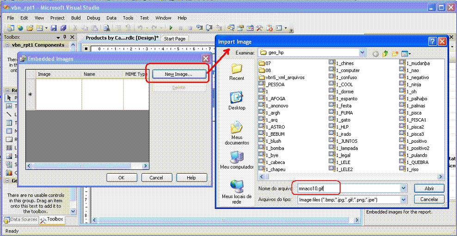
Task: Click the Open File toolbar icon
Action: pyautogui.click(x=30, y=28)
